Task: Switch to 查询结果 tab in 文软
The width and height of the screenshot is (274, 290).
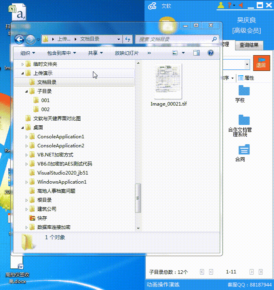Action: click(x=249, y=45)
